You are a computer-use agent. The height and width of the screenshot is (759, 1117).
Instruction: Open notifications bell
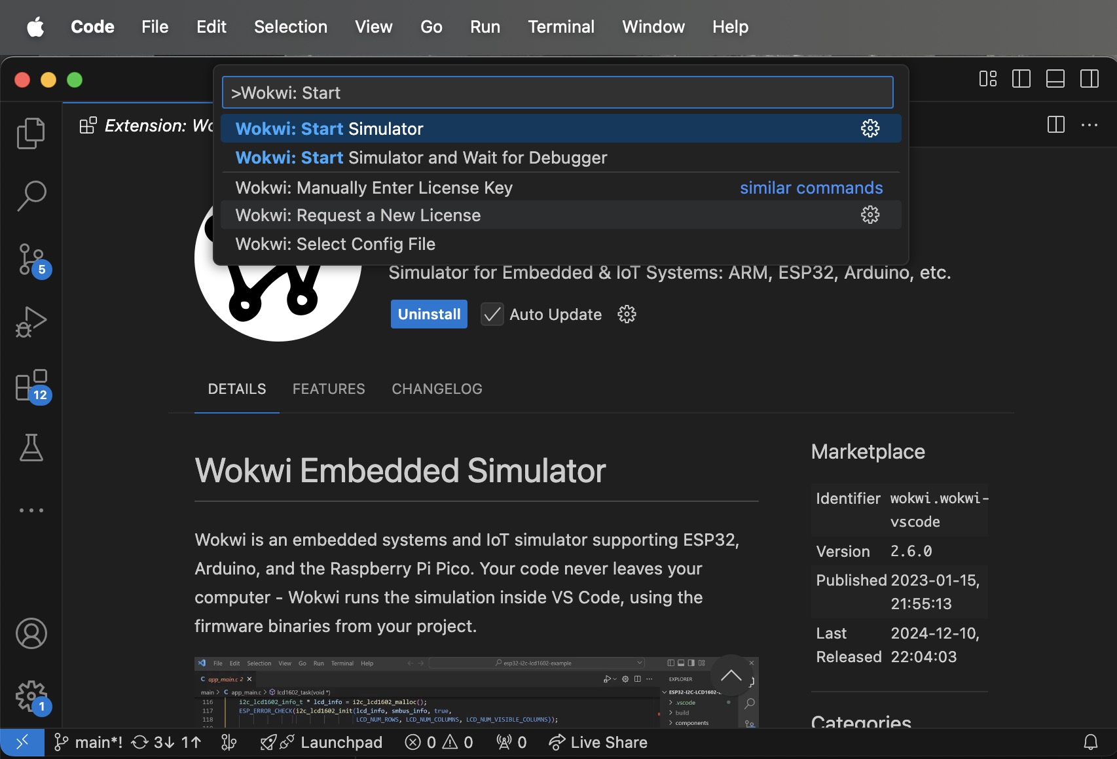(1090, 743)
